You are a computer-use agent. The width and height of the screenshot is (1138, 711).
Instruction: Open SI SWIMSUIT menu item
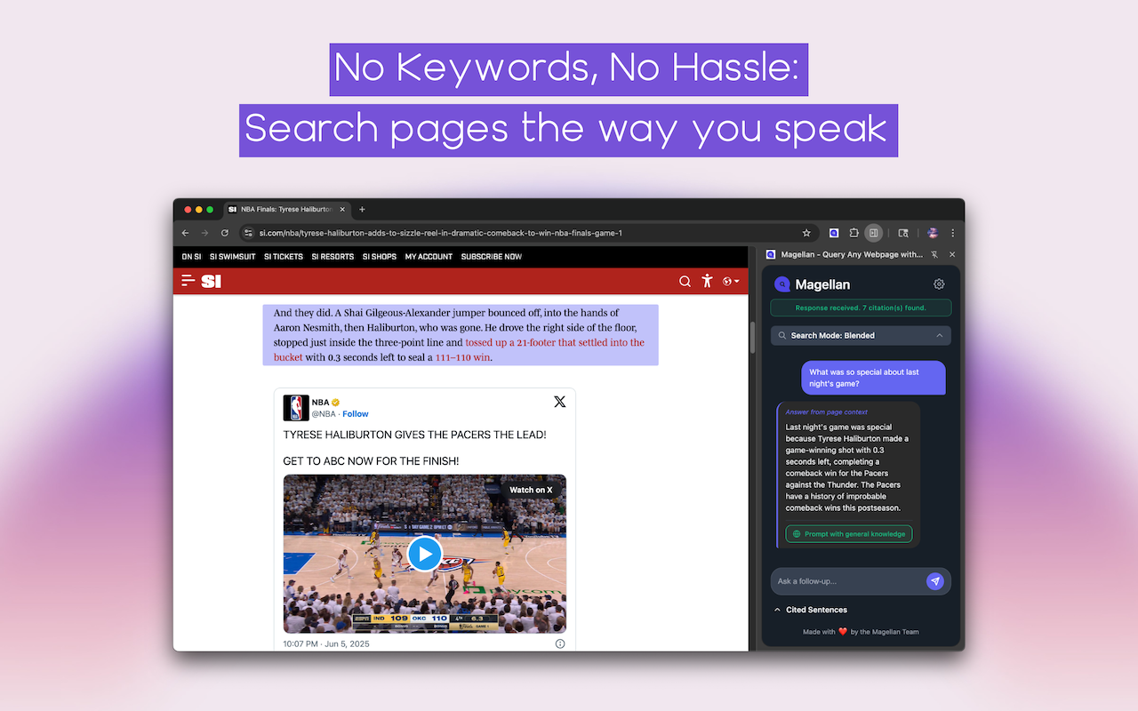[x=233, y=257]
